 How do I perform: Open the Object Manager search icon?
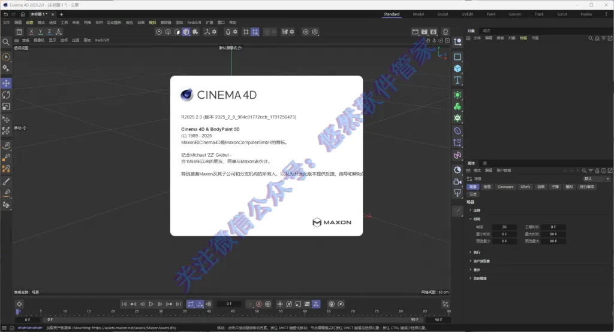coord(591,38)
